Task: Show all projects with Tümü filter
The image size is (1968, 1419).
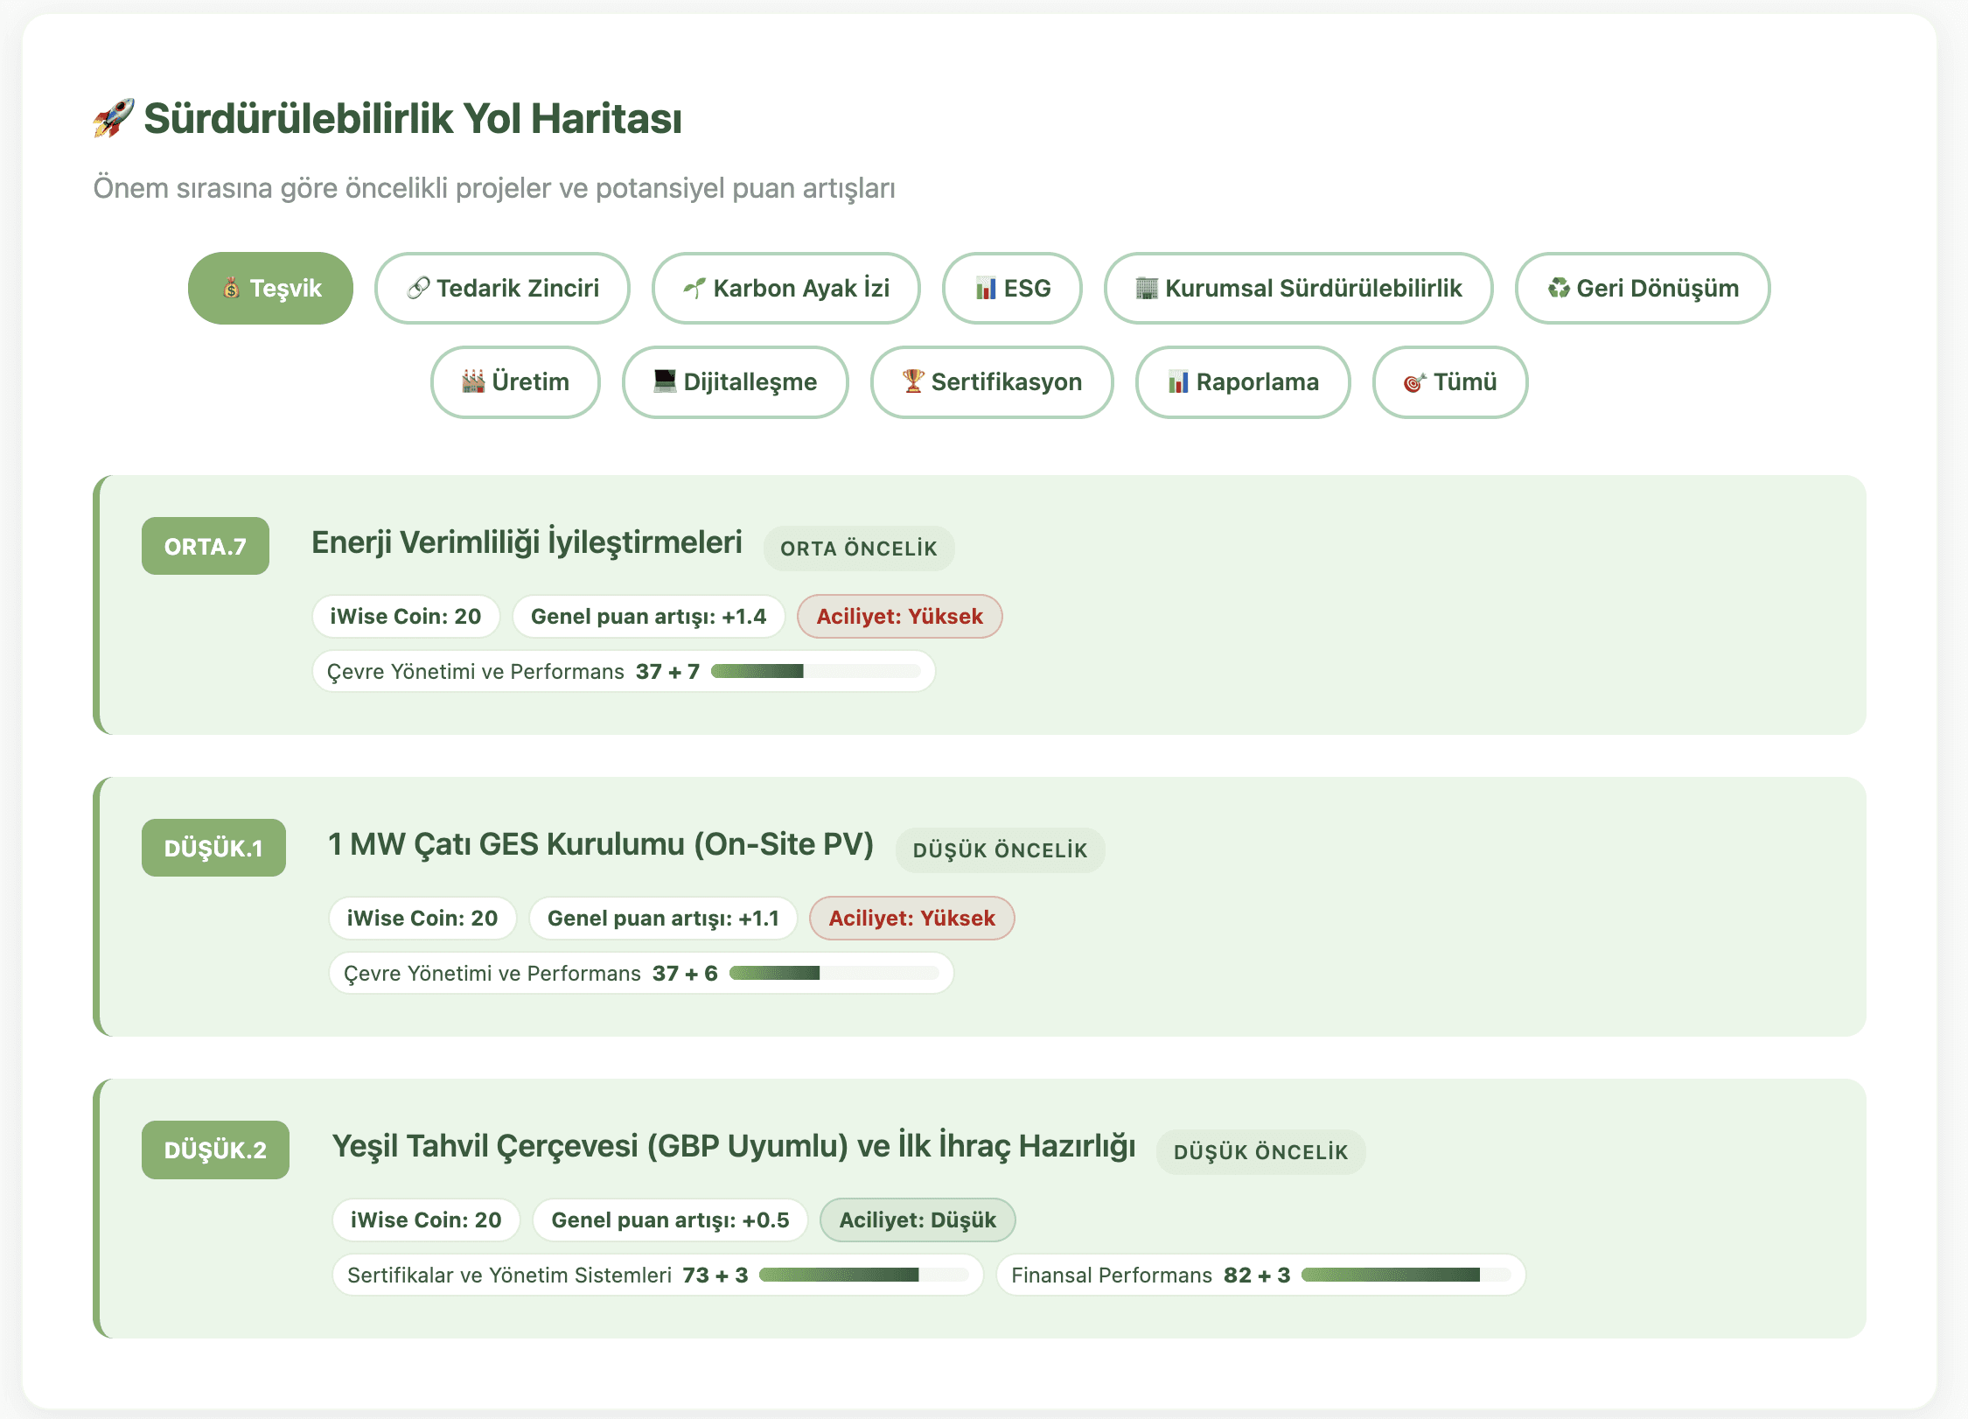Action: [x=1449, y=381]
